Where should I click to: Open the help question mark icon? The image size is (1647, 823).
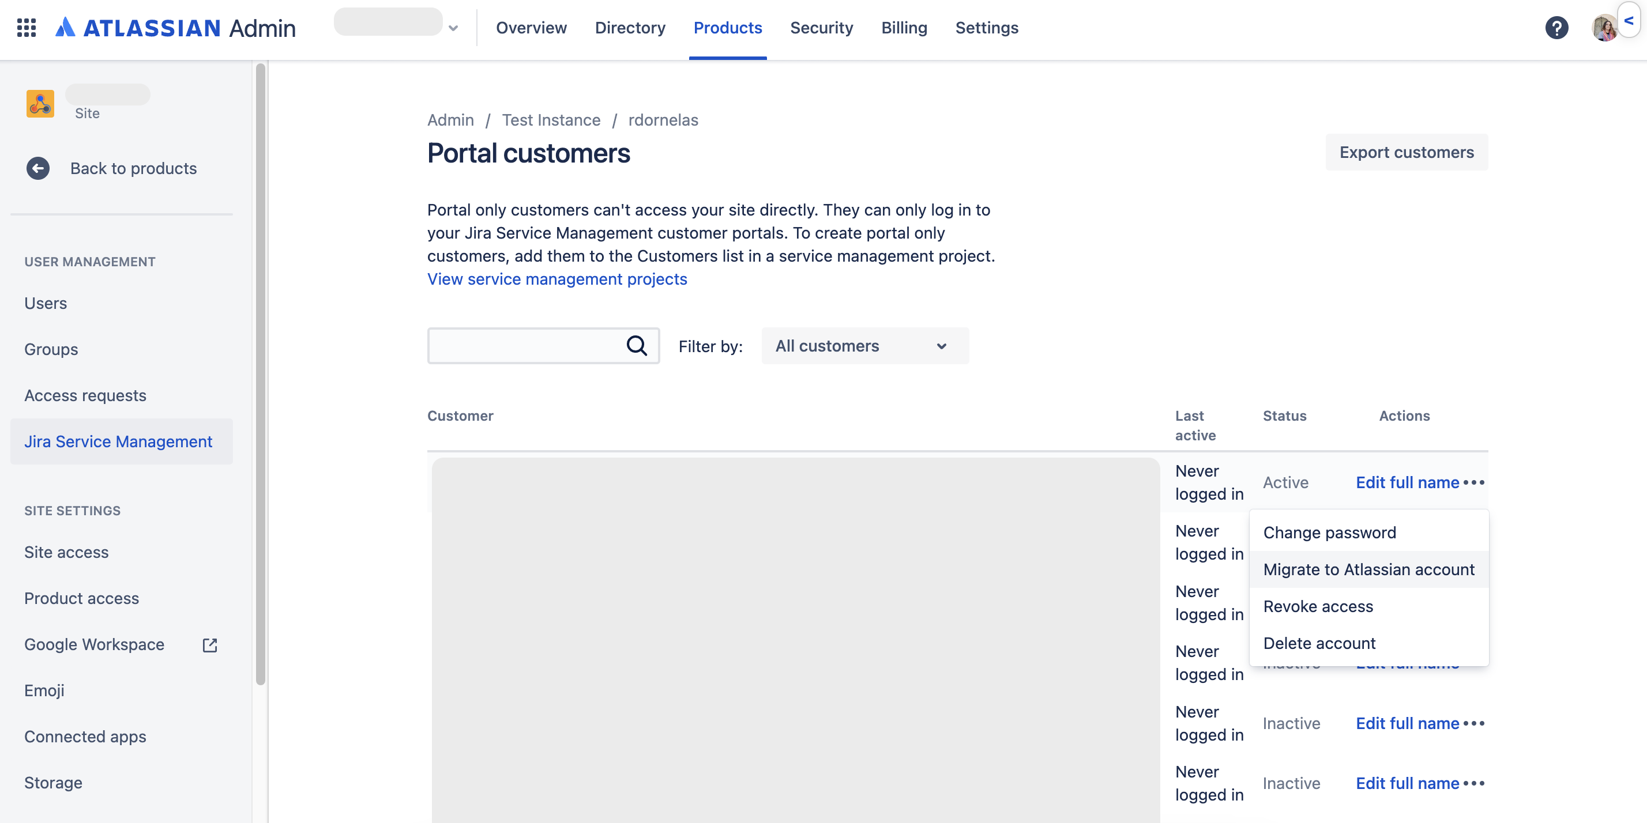(1556, 28)
